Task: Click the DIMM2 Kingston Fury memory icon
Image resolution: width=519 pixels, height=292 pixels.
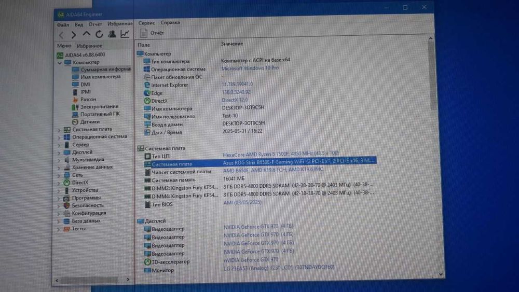Action: point(148,188)
